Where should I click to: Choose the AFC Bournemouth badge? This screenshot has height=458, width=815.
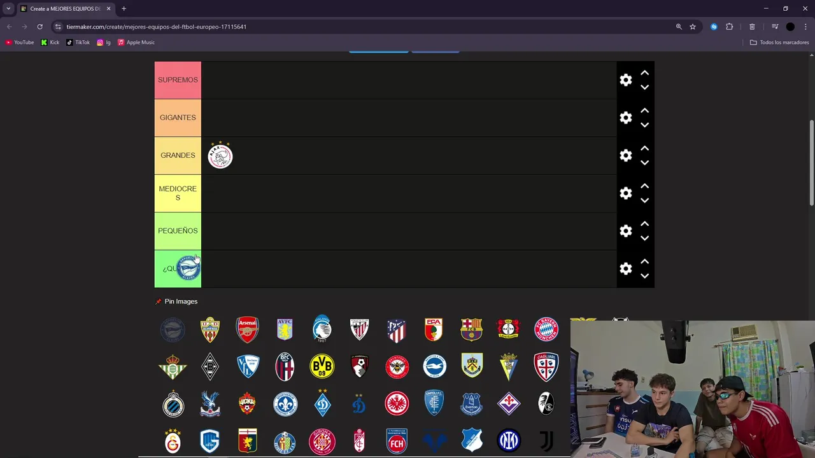click(359, 367)
